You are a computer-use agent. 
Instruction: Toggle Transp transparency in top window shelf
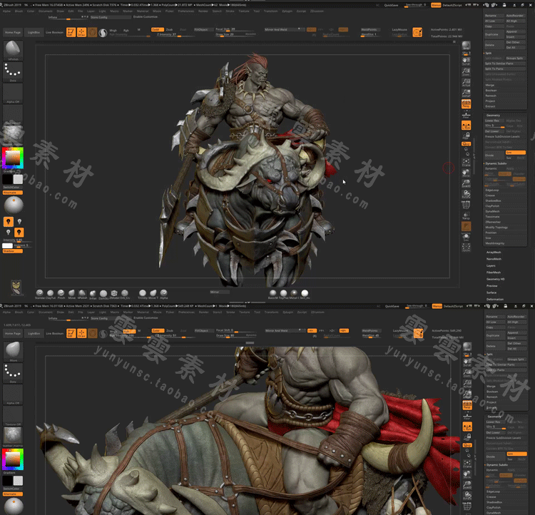pos(466,215)
